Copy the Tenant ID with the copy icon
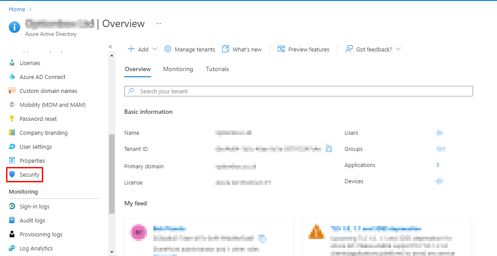The image size is (497, 256). [329, 148]
